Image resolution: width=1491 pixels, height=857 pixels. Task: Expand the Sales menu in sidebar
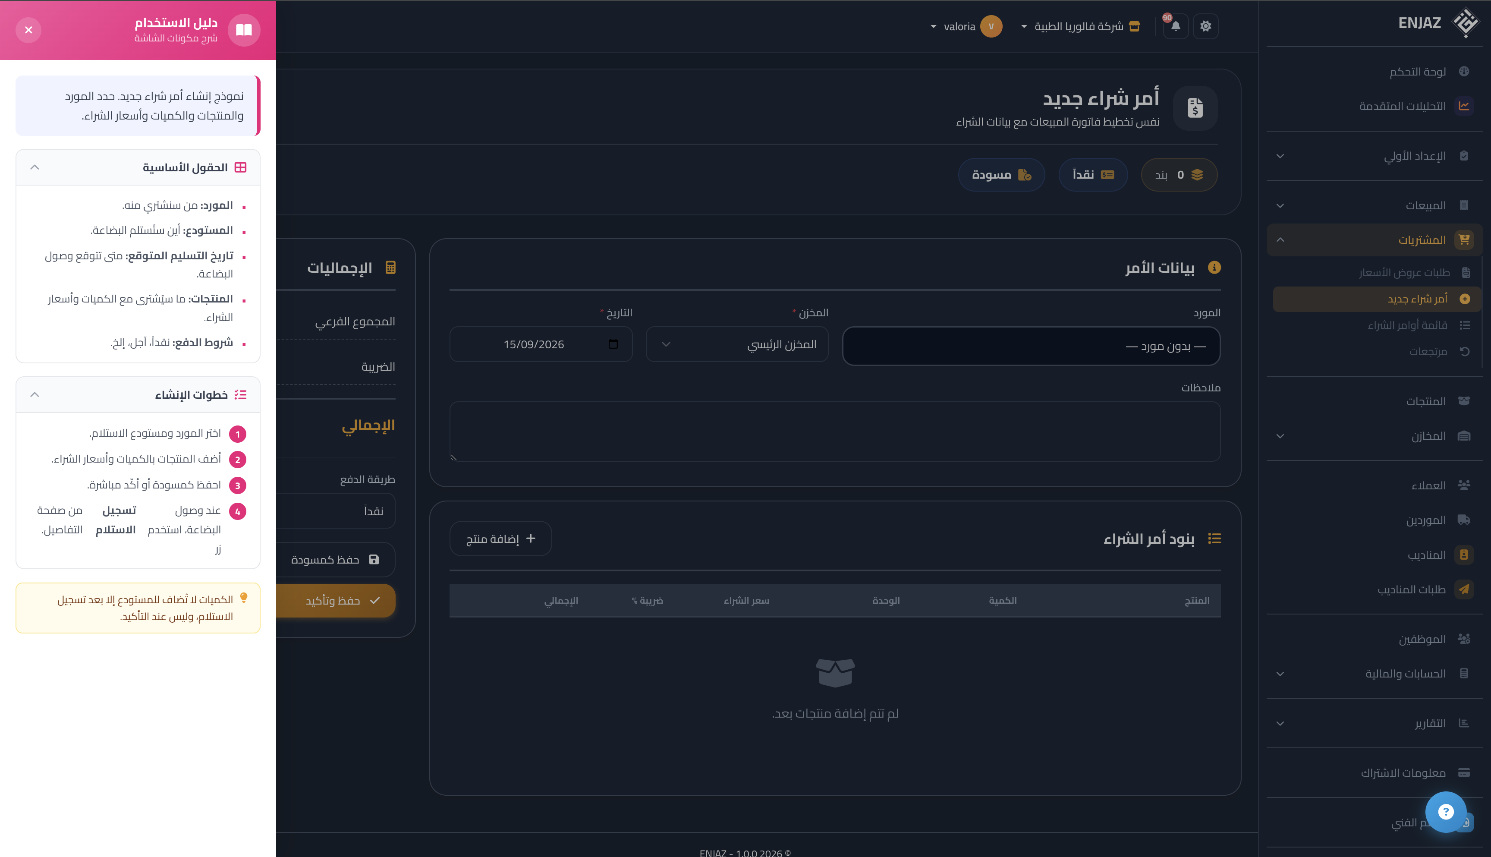point(1375,205)
